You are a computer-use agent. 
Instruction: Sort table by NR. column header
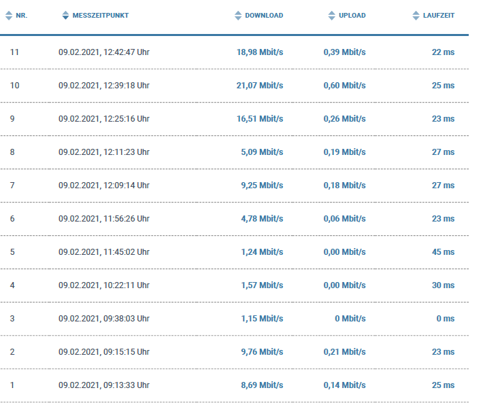coord(22,15)
